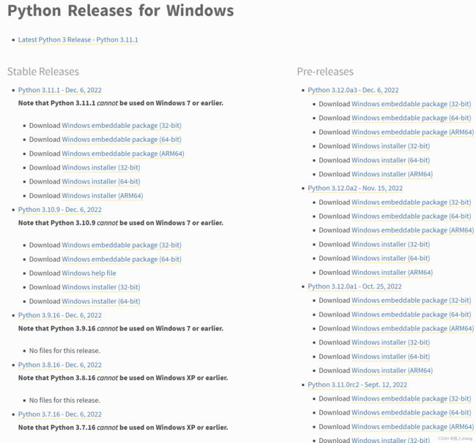Download Python 3.12.0a2 Windows installer (ARM64)
The width and height of the screenshot is (476, 443).
pos(392,273)
